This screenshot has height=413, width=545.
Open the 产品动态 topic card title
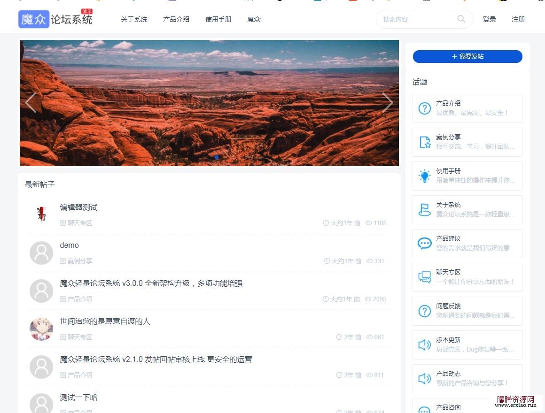(448, 374)
